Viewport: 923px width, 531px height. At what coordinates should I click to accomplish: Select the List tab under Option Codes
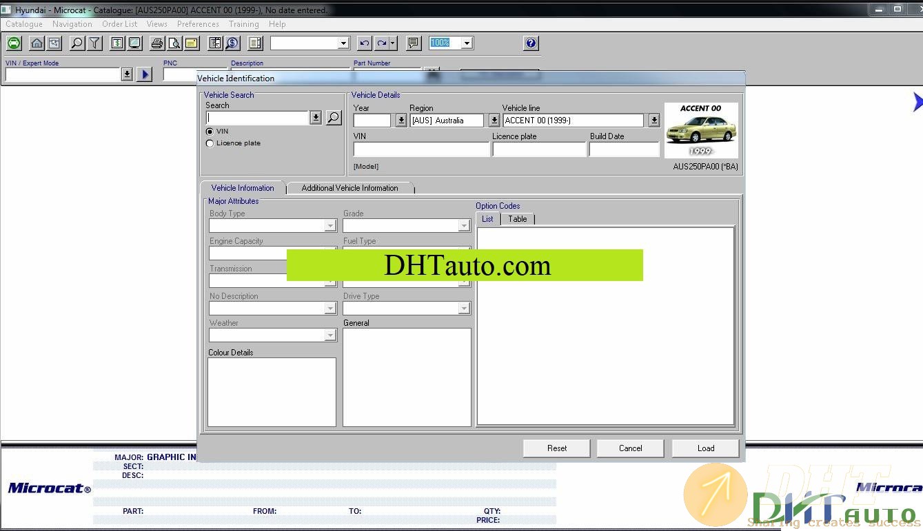click(488, 219)
